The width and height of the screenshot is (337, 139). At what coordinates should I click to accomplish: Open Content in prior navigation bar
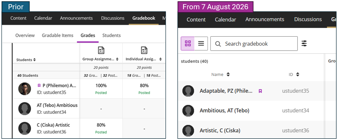[18, 18]
